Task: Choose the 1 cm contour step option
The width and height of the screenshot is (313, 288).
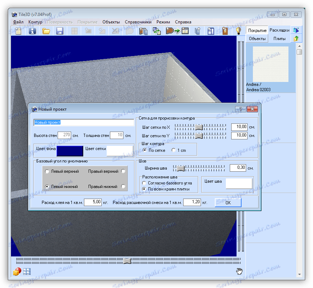Action: click(174, 150)
